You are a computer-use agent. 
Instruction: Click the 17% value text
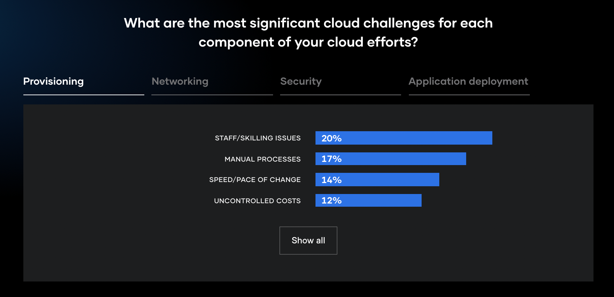(x=331, y=159)
